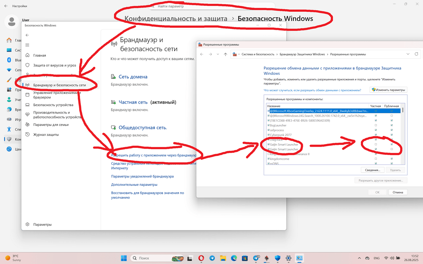Open Microsoft Edge from the taskbar

point(234,258)
